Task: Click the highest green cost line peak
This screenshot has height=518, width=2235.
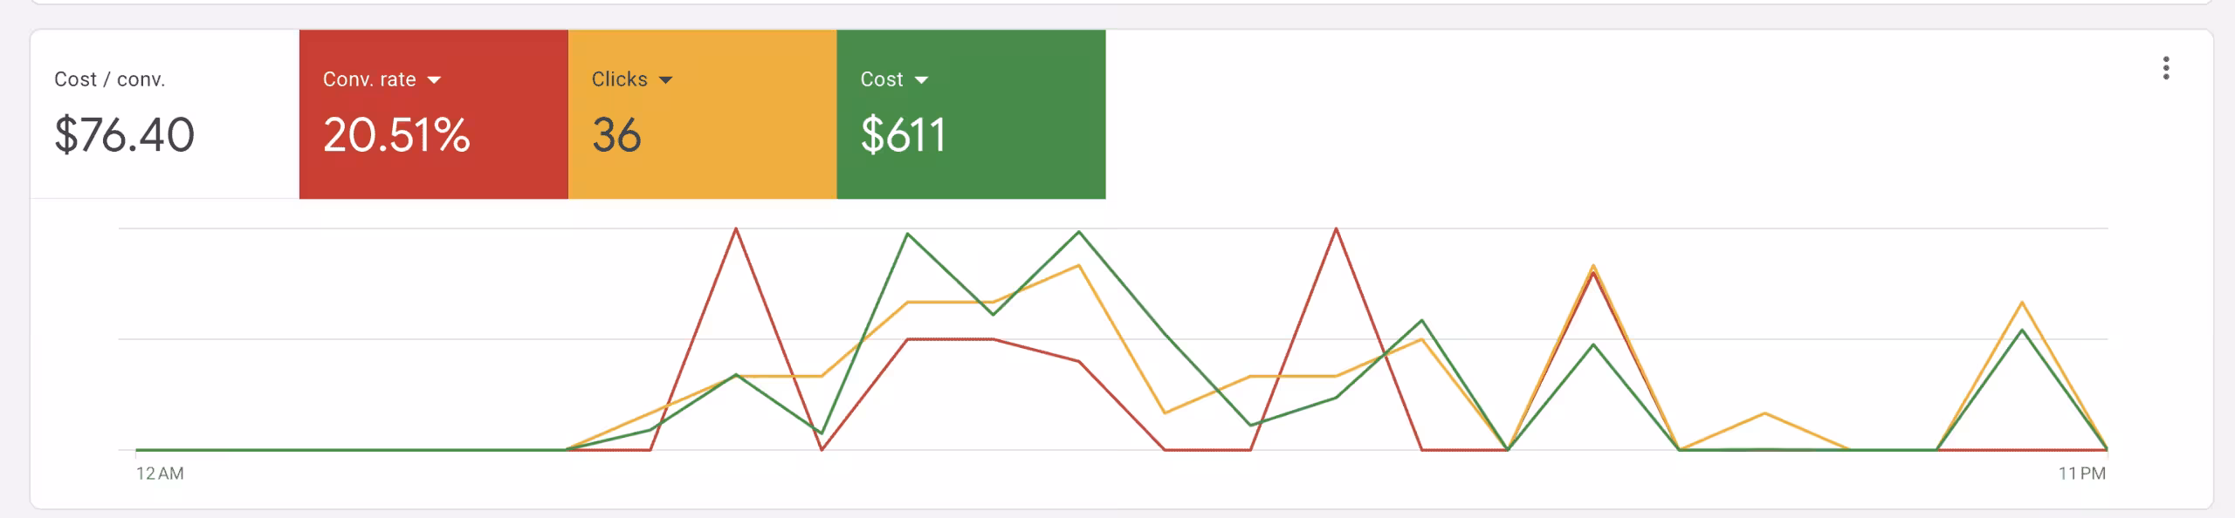Action: (x=1079, y=232)
